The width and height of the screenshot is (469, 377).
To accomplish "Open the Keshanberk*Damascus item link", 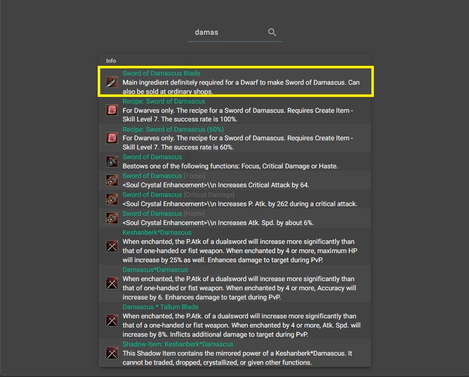I will pyautogui.click(x=156, y=233).
